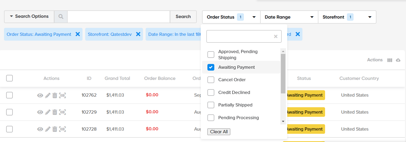
Task: Click the pencil edit icon for order 102729
Action: point(48,112)
